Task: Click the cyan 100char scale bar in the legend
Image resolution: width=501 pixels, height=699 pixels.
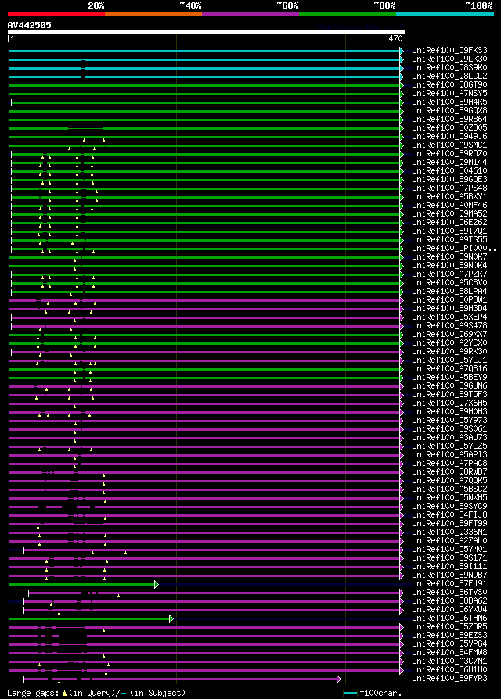Action: 350,694
